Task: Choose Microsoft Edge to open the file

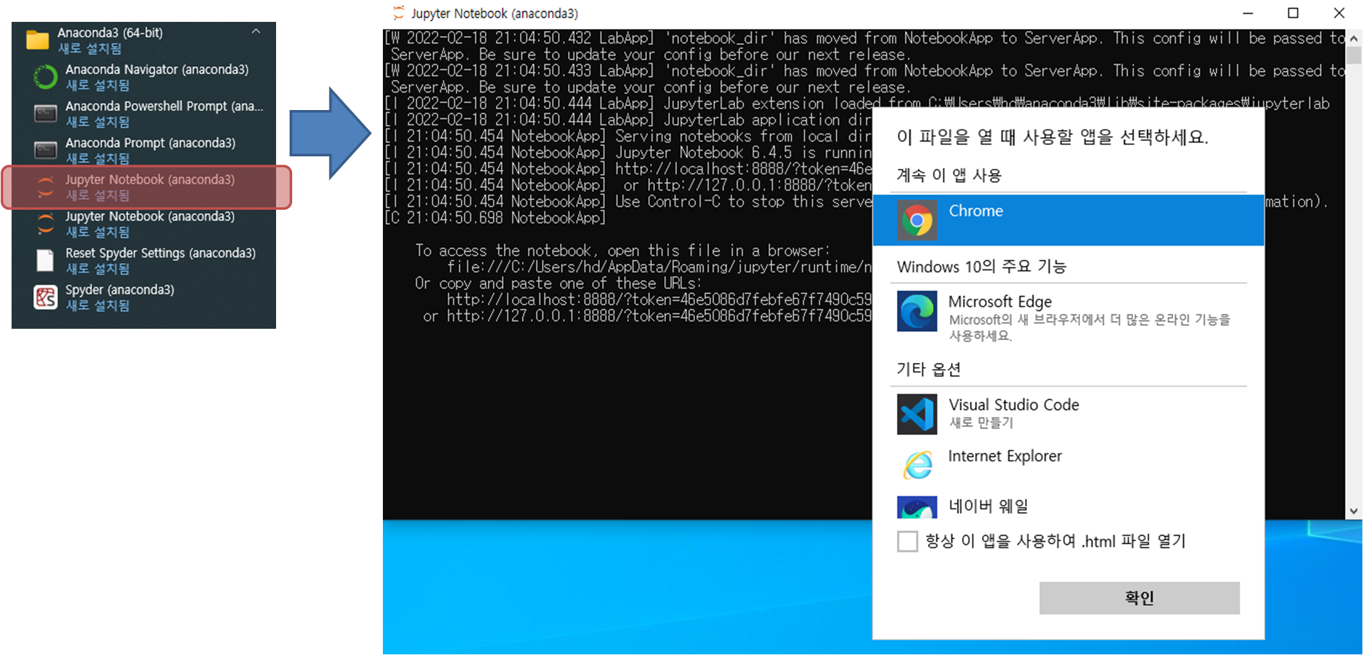Action: (1068, 318)
